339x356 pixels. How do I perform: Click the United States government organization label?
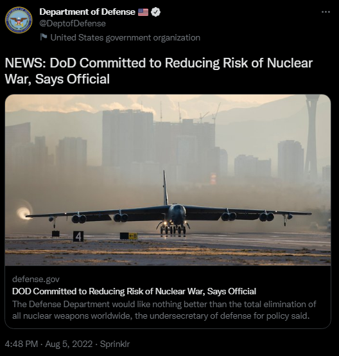(x=125, y=38)
